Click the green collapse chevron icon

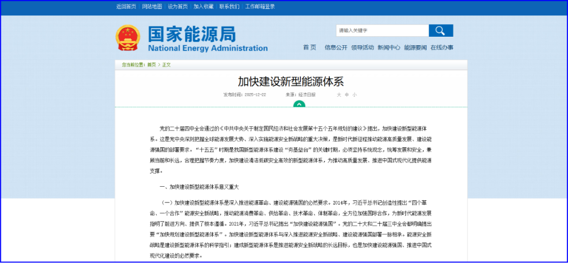pos(299,104)
